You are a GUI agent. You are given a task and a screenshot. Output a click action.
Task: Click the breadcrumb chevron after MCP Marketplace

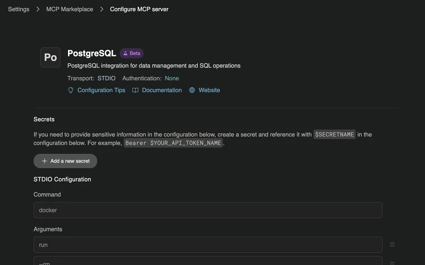(x=101, y=9)
